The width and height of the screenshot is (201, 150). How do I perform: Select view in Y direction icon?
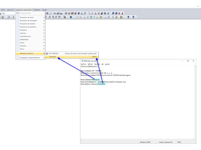click(x=53, y=17)
